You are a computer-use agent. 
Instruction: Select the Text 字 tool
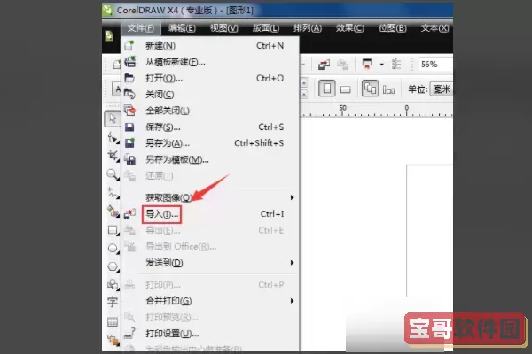pyautogui.click(x=113, y=302)
